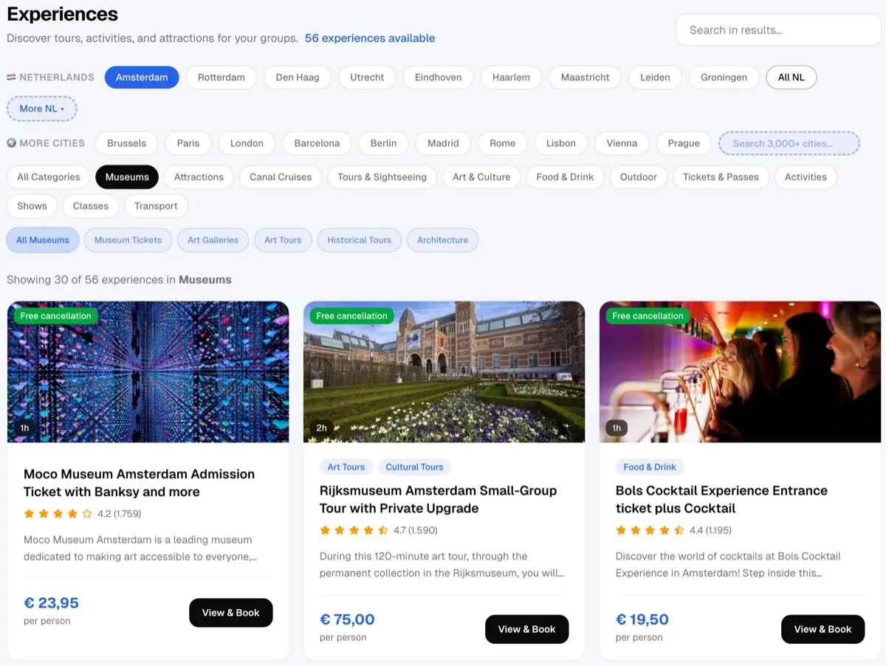Switch to the Attractions category
Screen dimensions: 886x666
199,176
